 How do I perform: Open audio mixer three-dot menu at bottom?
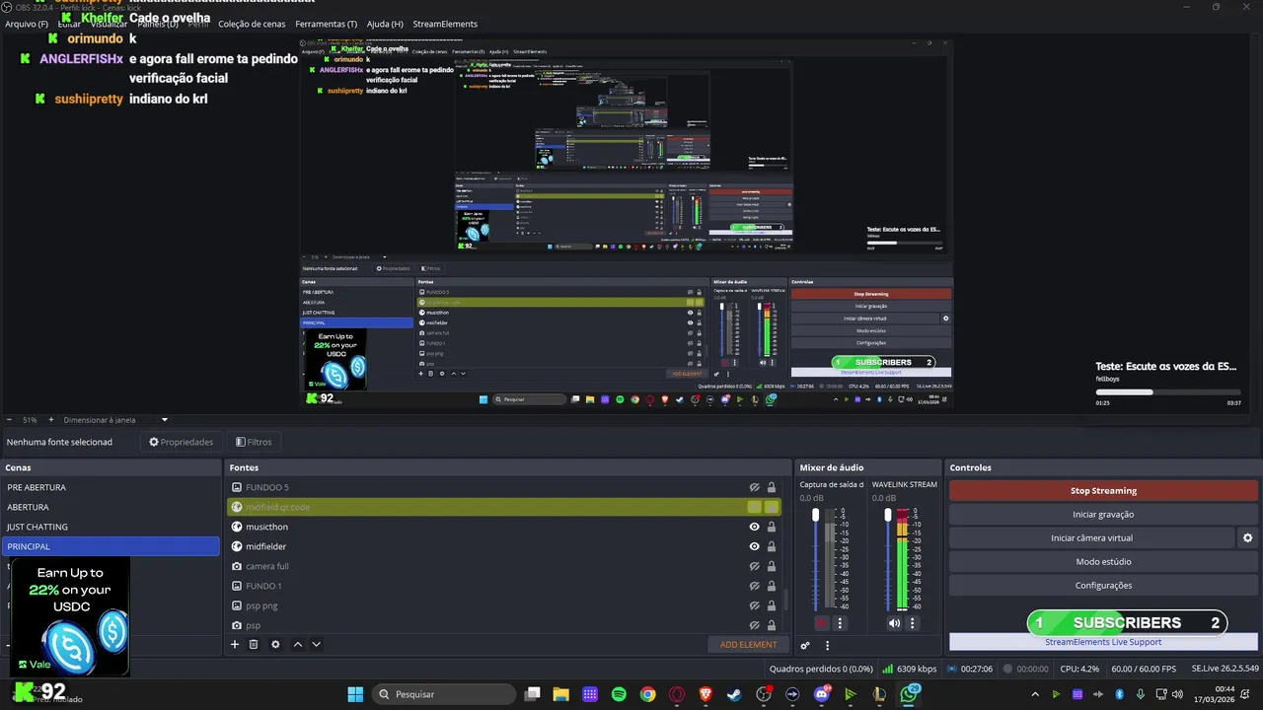tap(827, 646)
